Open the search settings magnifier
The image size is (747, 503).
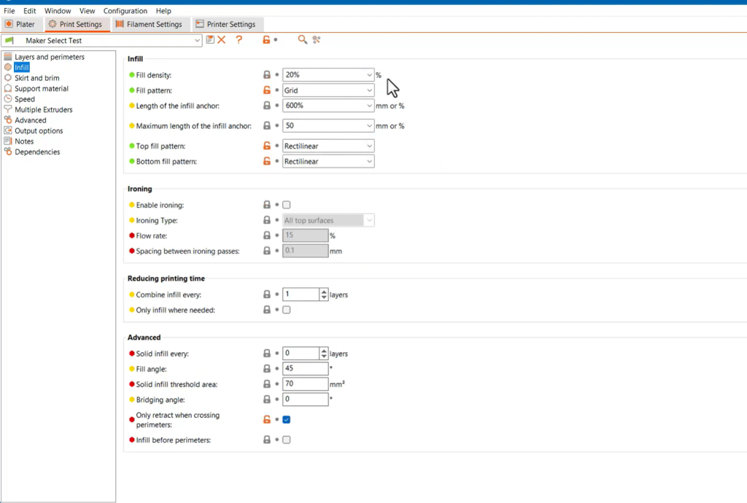tap(302, 40)
